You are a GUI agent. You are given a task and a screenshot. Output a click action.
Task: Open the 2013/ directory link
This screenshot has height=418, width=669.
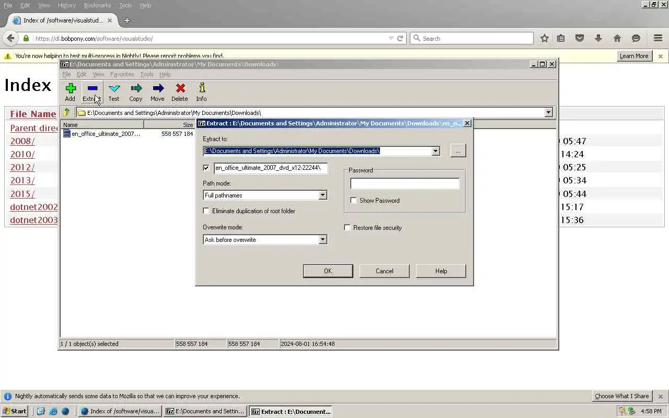pyautogui.click(x=22, y=180)
